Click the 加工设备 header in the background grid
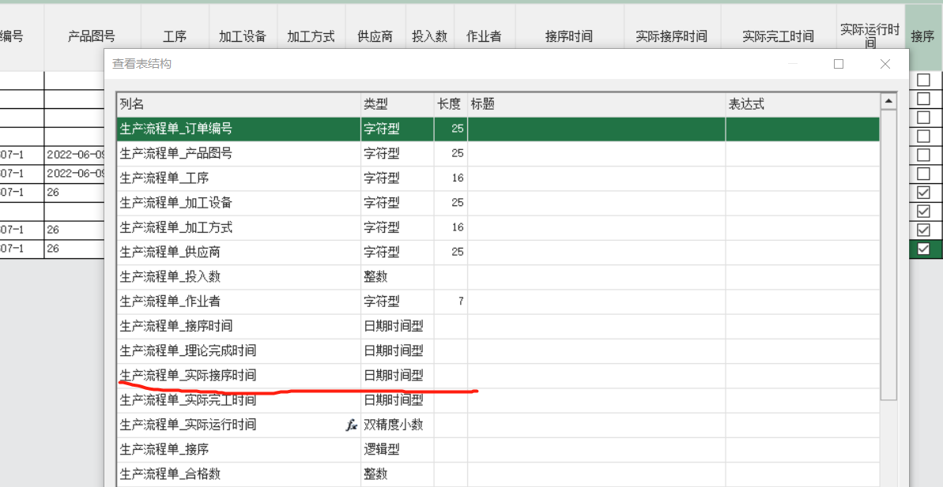 pyautogui.click(x=243, y=36)
